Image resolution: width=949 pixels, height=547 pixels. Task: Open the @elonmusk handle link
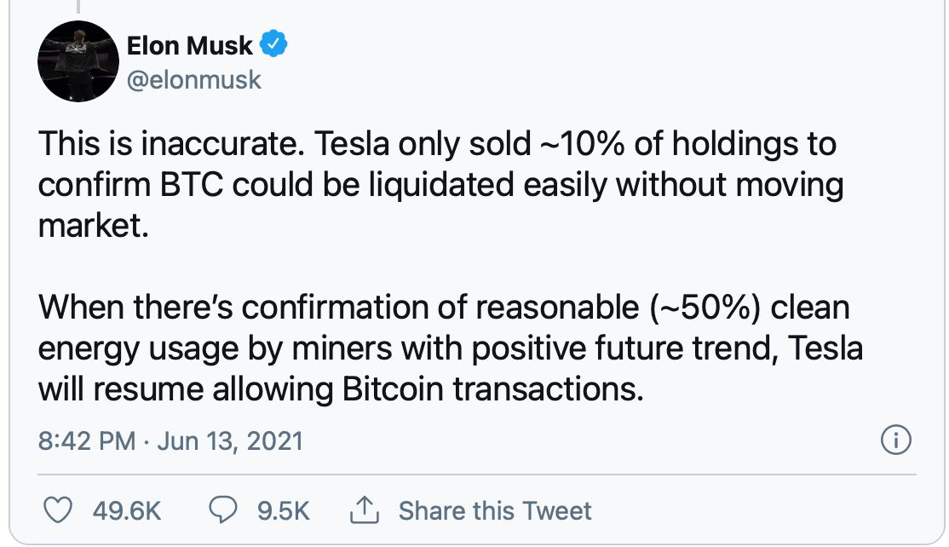(x=193, y=80)
